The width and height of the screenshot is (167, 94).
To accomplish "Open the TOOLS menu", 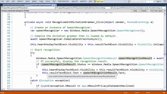I will click(48, 1).
